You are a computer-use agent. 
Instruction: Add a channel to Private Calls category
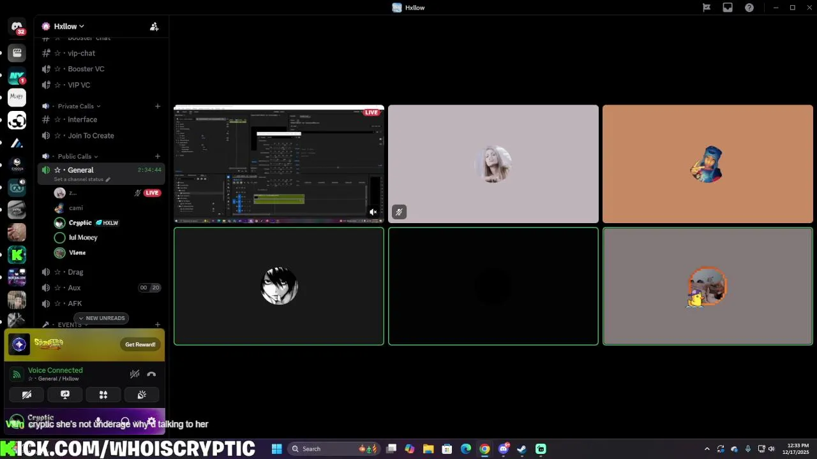click(x=158, y=106)
